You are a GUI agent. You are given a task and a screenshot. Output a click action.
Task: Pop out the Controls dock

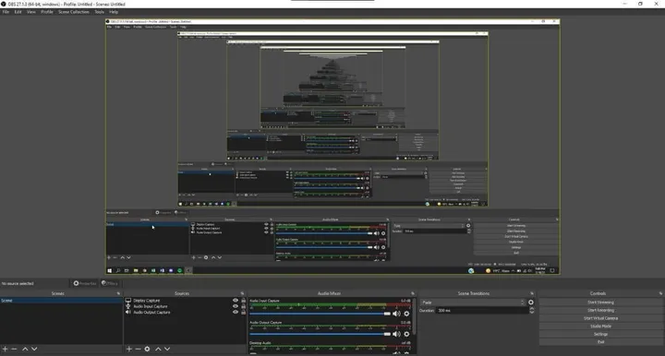660,293
